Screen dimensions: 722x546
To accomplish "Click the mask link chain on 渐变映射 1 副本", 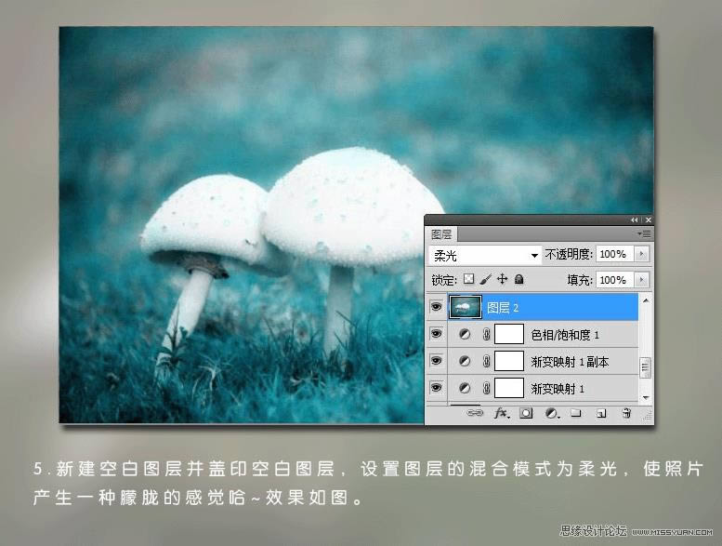I will tap(486, 361).
